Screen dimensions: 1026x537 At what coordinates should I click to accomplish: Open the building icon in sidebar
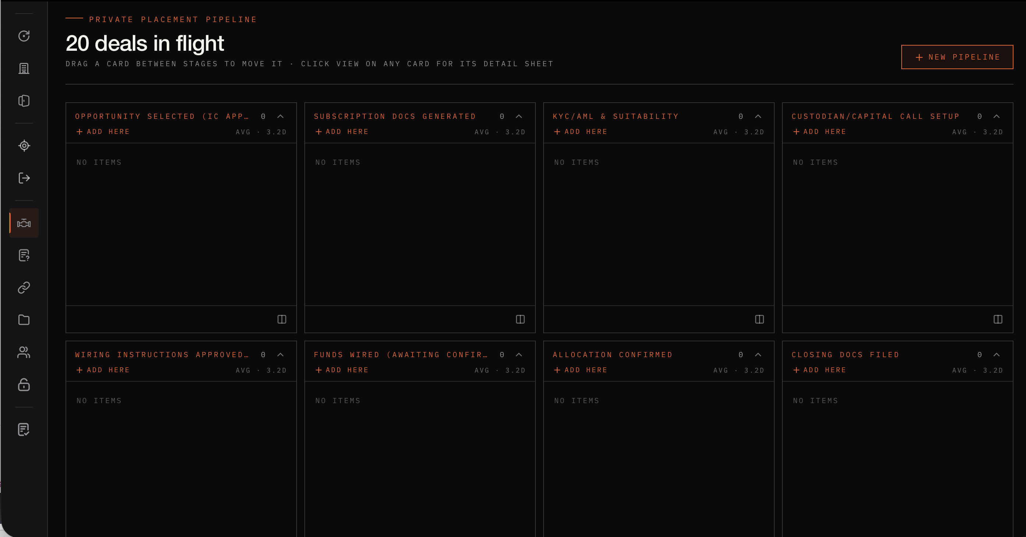tap(24, 68)
